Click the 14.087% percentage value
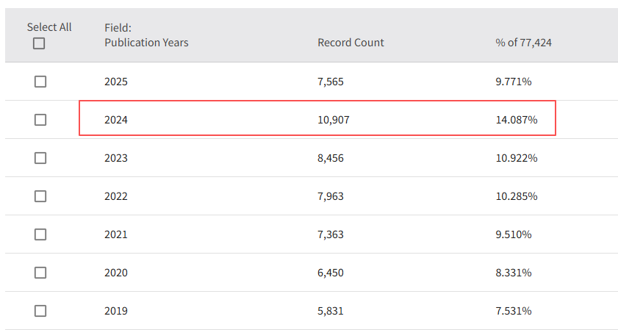618x330 pixels. [517, 120]
